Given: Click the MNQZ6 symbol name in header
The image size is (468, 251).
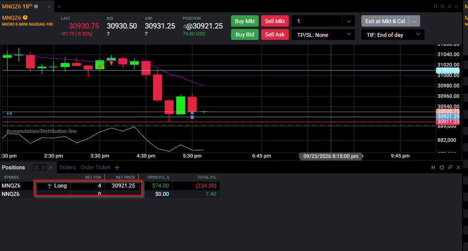Looking at the screenshot, I should pyautogui.click(x=11, y=18).
